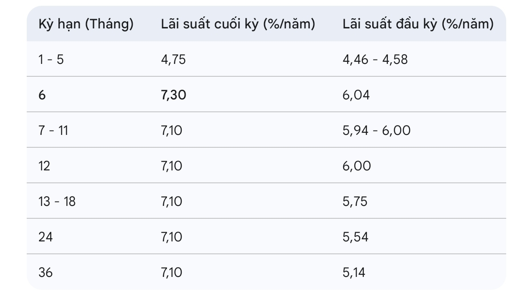Select the 36-month term cell
Image resolution: width=524 pixels, height=296 pixels.
pyautogui.click(x=45, y=272)
